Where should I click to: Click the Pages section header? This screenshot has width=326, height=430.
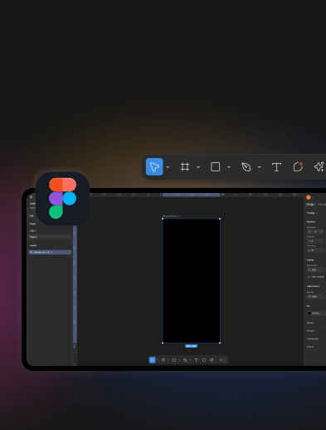32,224
